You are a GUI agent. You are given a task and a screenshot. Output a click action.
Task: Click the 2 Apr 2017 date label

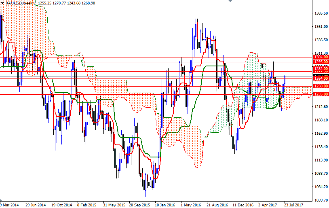268,205
